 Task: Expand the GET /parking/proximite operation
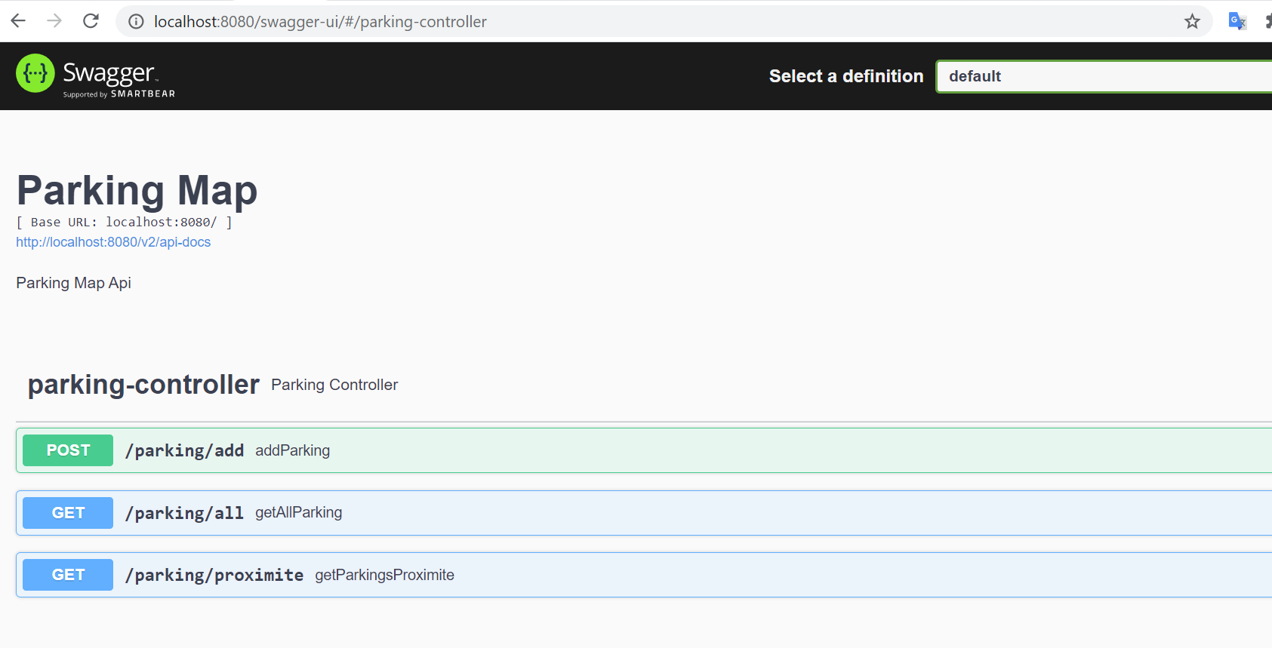644,575
